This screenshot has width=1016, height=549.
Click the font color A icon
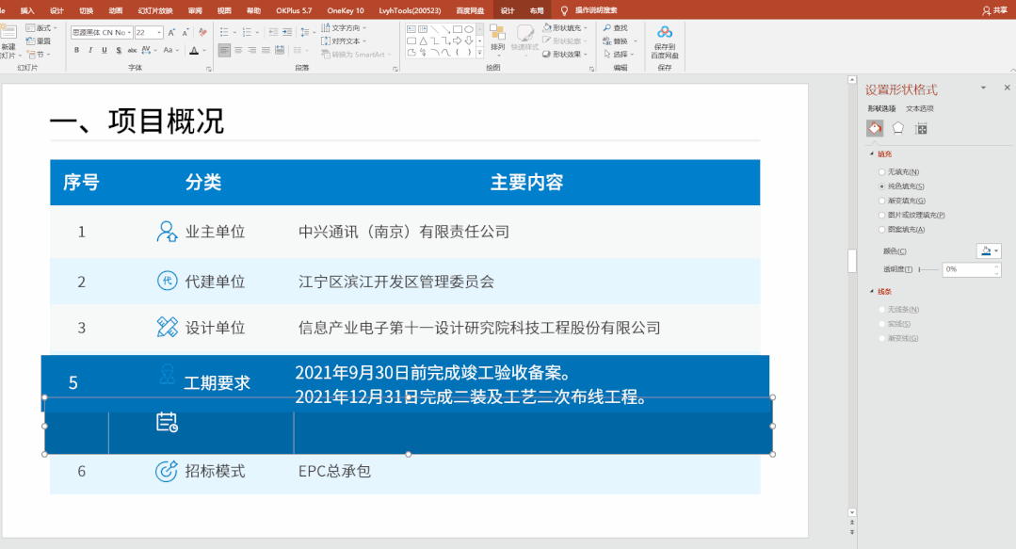pos(194,51)
